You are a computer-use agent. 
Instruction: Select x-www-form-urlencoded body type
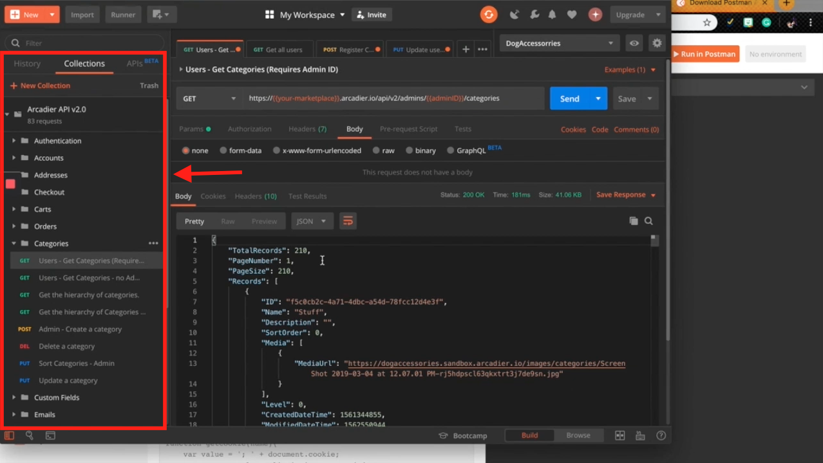coord(317,150)
